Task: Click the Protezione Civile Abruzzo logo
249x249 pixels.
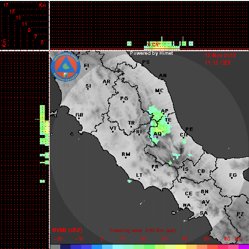Action: [66, 67]
